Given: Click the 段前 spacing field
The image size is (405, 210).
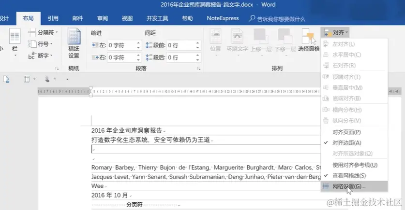Looking at the screenshot, I should coord(180,45).
